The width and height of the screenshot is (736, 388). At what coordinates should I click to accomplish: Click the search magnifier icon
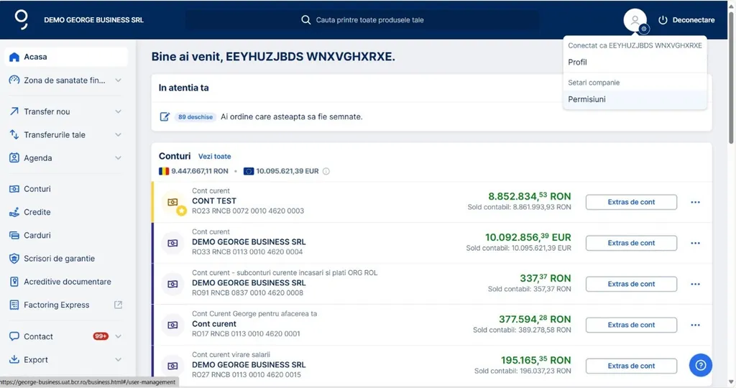coord(306,20)
